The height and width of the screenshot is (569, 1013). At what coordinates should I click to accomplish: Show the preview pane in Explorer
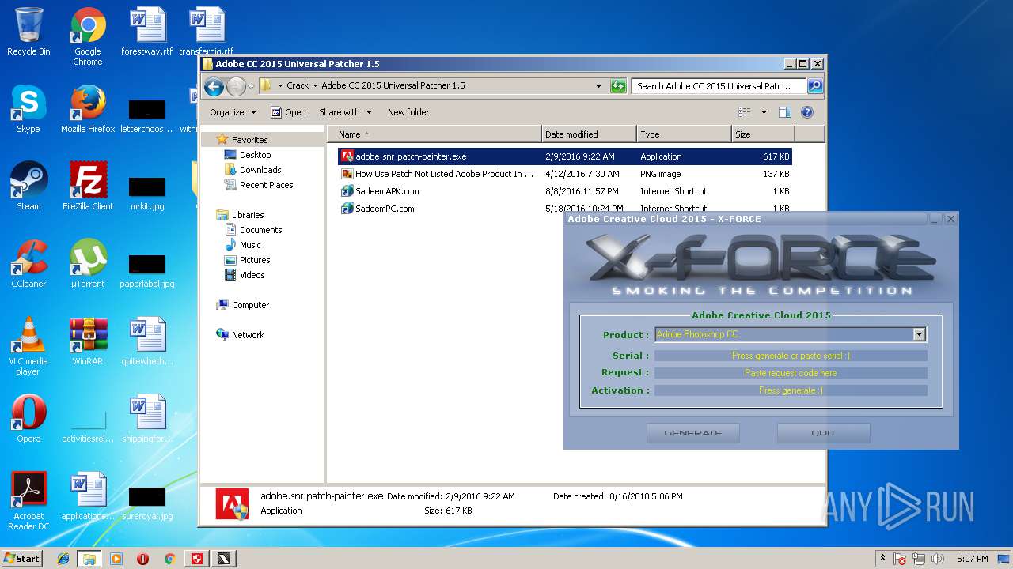click(784, 112)
